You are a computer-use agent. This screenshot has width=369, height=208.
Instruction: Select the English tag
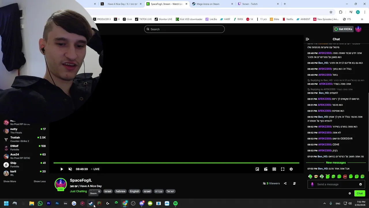pos(134,191)
